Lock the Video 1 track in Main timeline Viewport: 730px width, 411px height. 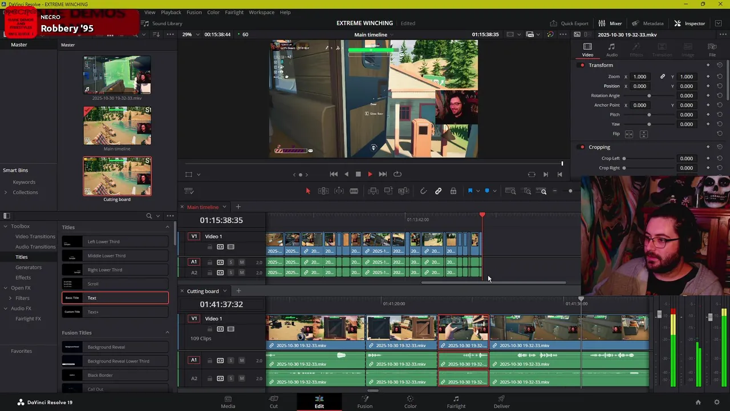[209, 247]
